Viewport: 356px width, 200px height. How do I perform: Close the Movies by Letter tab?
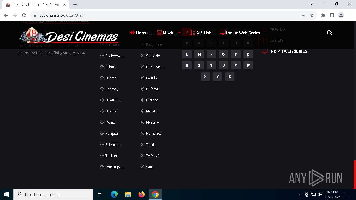65,5
